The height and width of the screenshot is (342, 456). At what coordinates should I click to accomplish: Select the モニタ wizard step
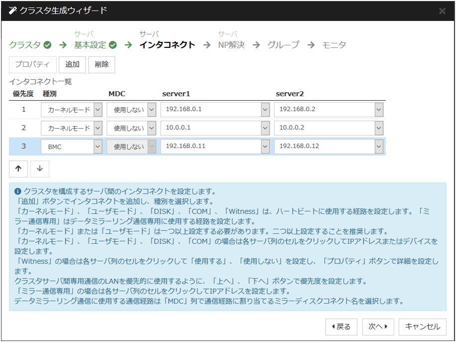[334, 45]
